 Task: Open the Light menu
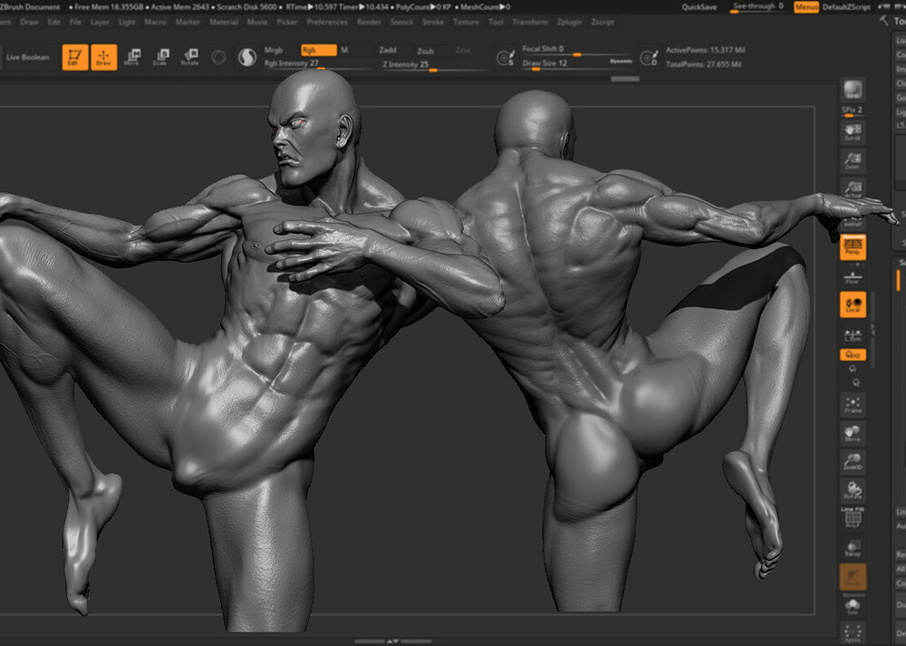[x=127, y=22]
